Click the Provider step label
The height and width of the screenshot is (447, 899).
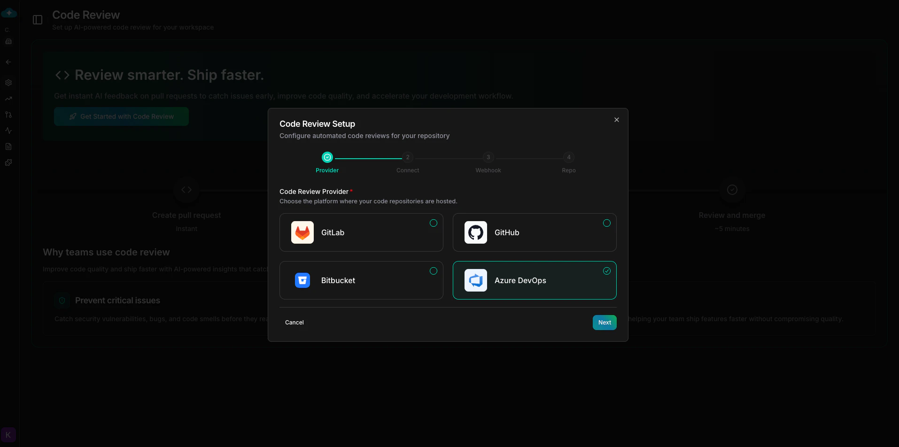[327, 170]
